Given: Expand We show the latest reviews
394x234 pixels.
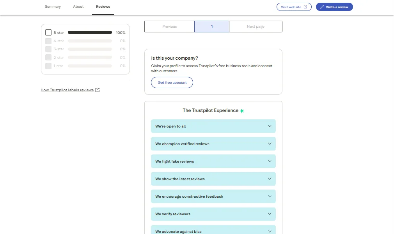Looking at the screenshot, I should pos(213,179).
